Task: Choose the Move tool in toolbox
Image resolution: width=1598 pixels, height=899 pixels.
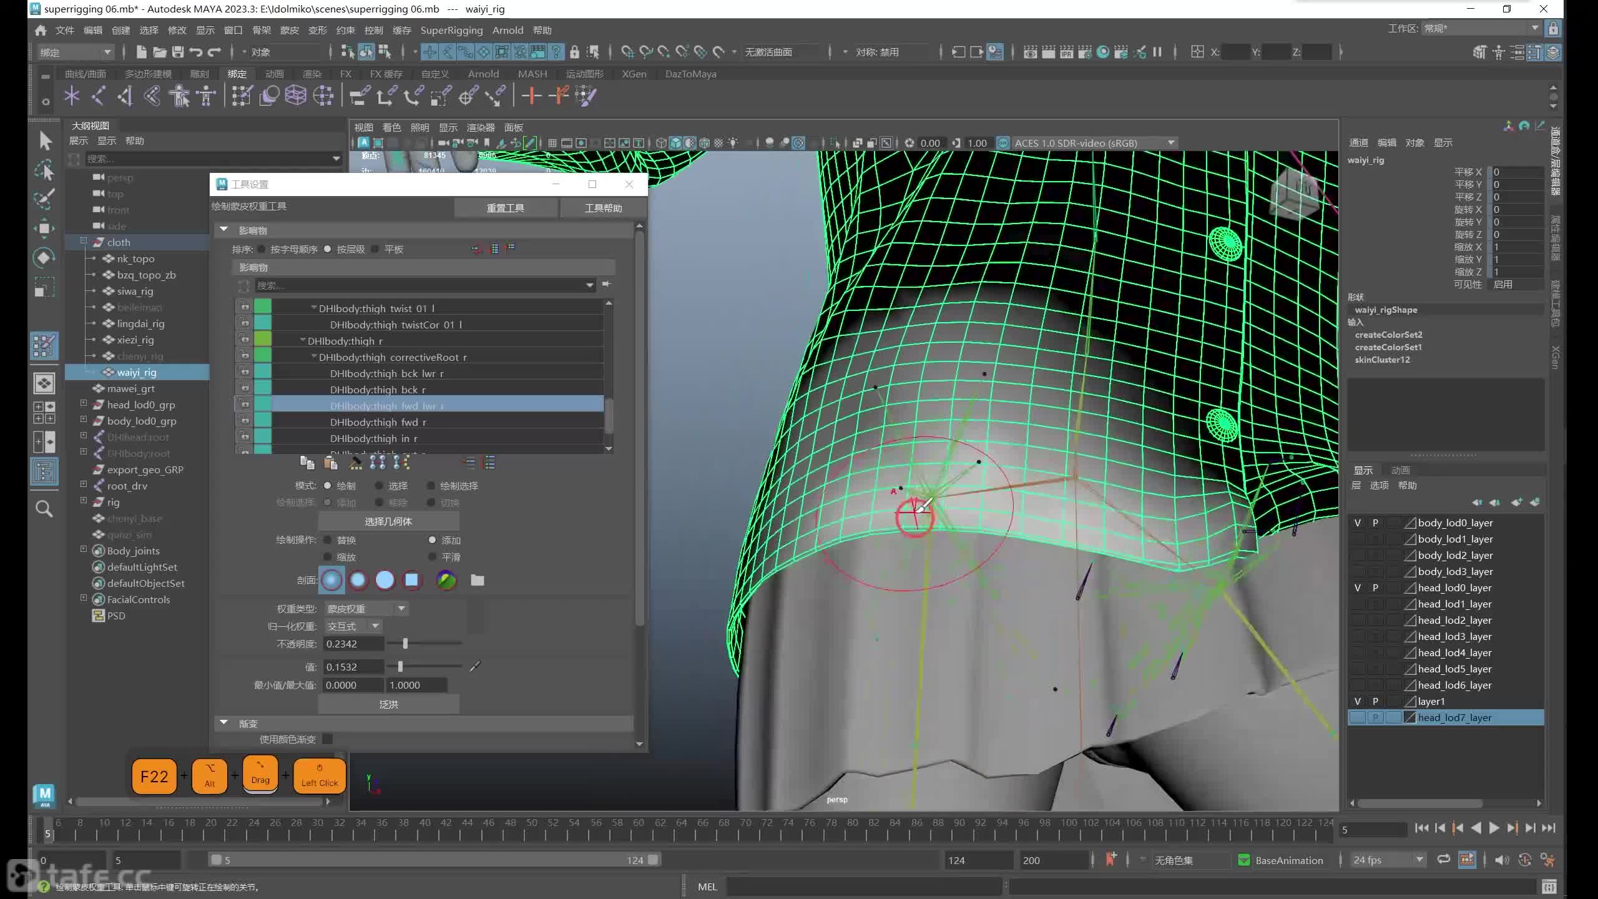Action: tap(44, 228)
